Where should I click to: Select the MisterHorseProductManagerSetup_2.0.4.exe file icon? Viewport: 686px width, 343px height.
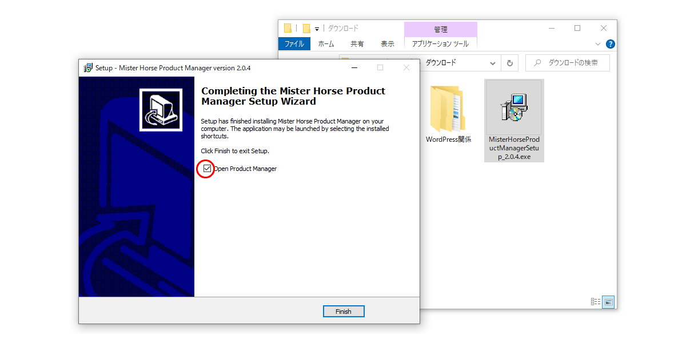click(x=514, y=107)
